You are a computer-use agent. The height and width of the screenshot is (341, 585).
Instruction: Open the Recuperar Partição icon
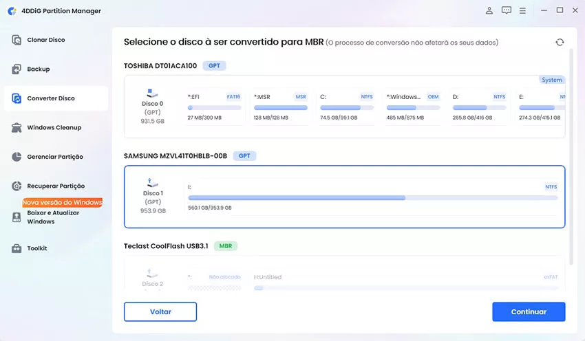point(17,186)
